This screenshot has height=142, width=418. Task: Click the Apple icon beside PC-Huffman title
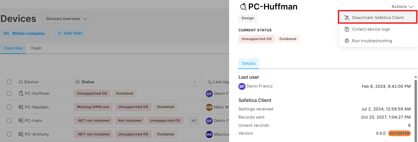243,7
